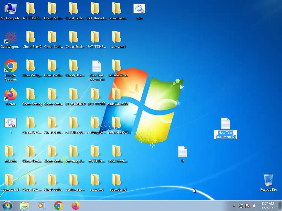Launch Chrome from the taskbar
282x211 pixels.
pyautogui.click(x=58, y=206)
